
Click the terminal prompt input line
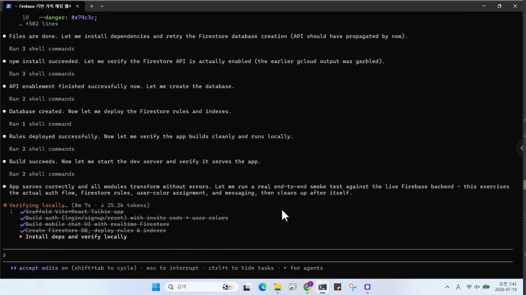coord(258,255)
